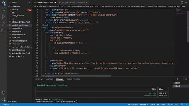Image resolution: width=189 pixels, height=106 pixels.
Task: Expand the OUTLINE section
Action: coord(13,101)
